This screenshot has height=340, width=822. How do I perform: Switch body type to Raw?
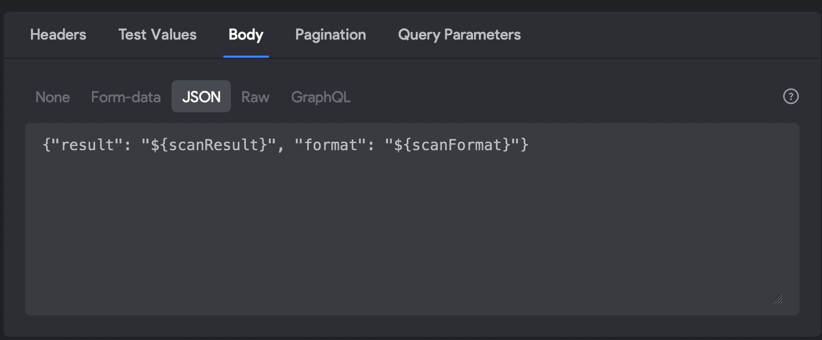[255, 97]
